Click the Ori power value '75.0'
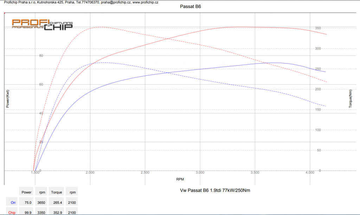Image resolution: width=360 pixels, height=215 pixels. click(28, 203)
